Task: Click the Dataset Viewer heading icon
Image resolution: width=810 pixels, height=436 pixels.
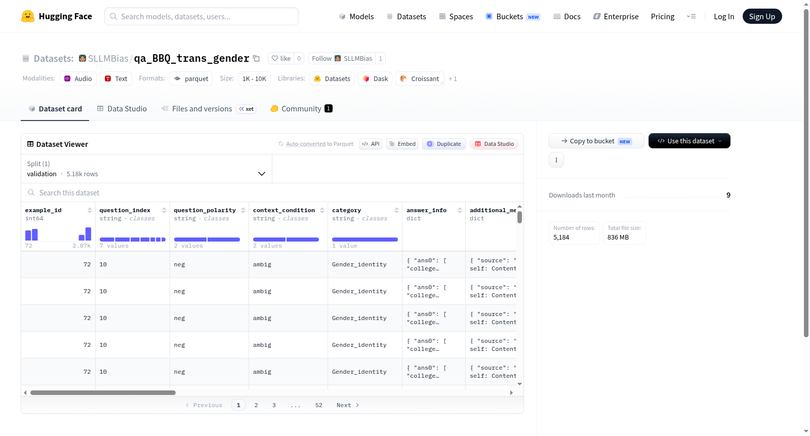Action: [x=30, y=144]
